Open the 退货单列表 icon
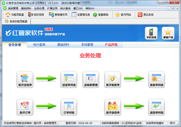The height and width of the screenshot is (127, 181). [x=156, y=105]
